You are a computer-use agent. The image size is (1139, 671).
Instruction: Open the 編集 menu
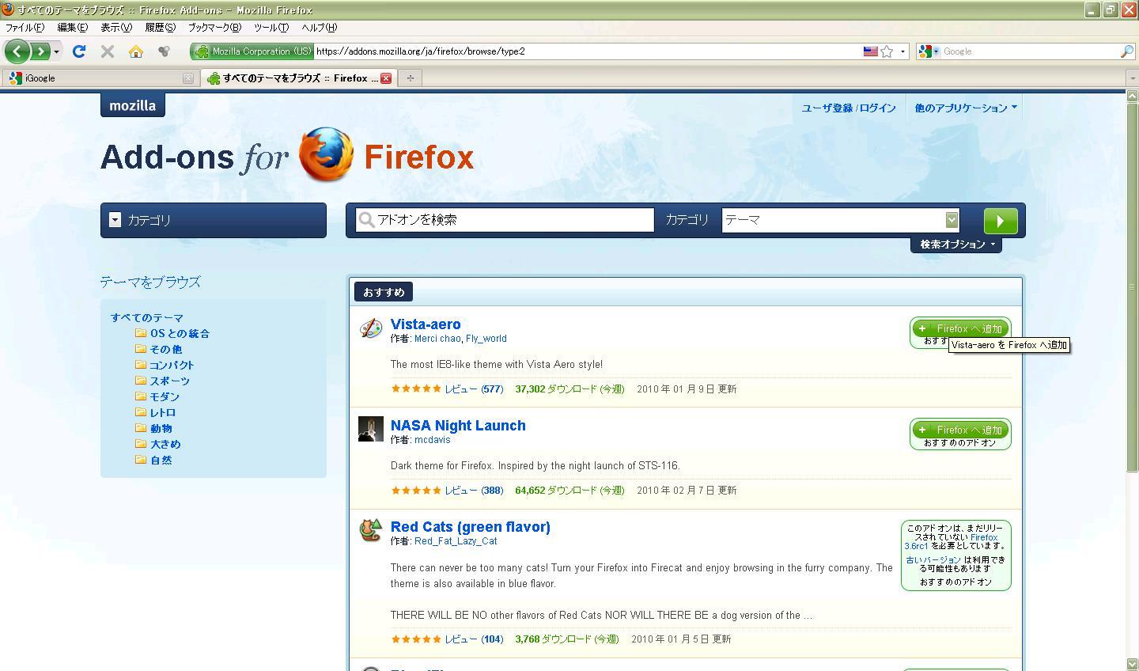tap(72, 28)
